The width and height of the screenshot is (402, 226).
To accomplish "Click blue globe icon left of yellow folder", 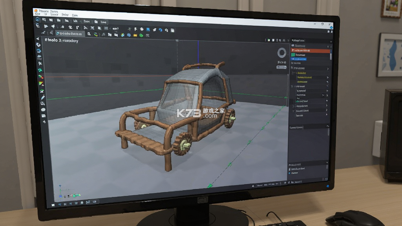I will (x=129, y=35).
